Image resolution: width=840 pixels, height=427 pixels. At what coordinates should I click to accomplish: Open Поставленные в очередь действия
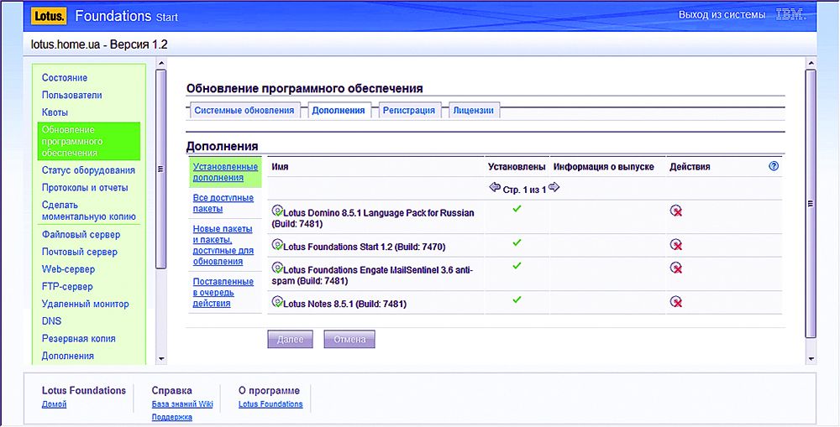[x=223, y=292]
